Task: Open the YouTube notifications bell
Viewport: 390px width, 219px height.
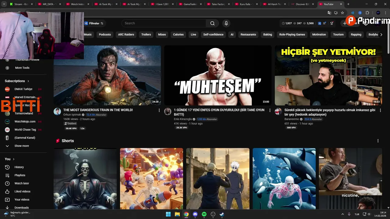Action: click(366, 23)
